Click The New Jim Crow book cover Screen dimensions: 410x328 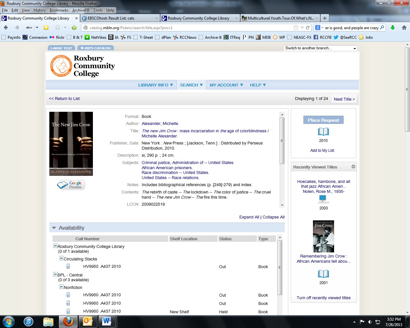tap(71, 144)
